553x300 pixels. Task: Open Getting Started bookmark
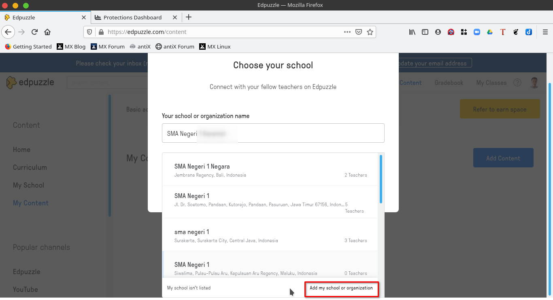pos(28,46)
